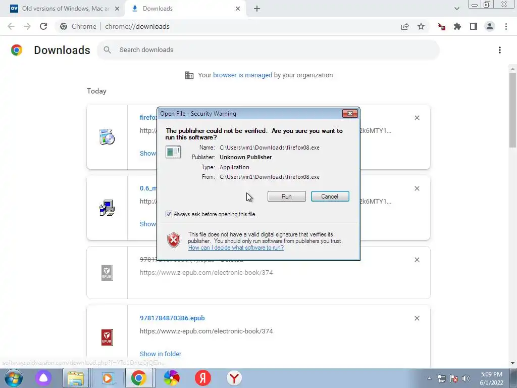
Task: Open the 'browser is managed' link
Action: click(242, 75)
